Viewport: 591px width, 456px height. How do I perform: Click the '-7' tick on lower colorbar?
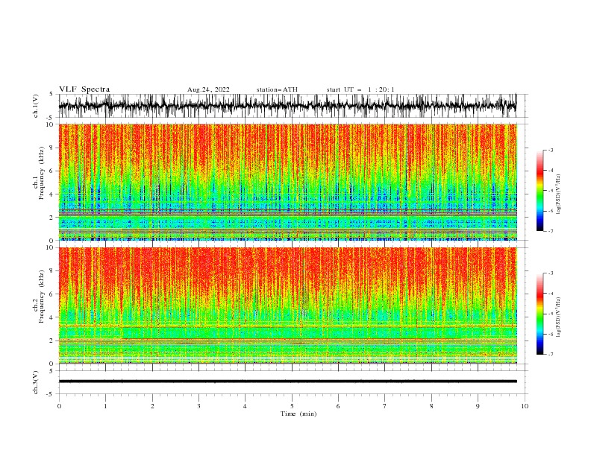(x=550, y=355)
